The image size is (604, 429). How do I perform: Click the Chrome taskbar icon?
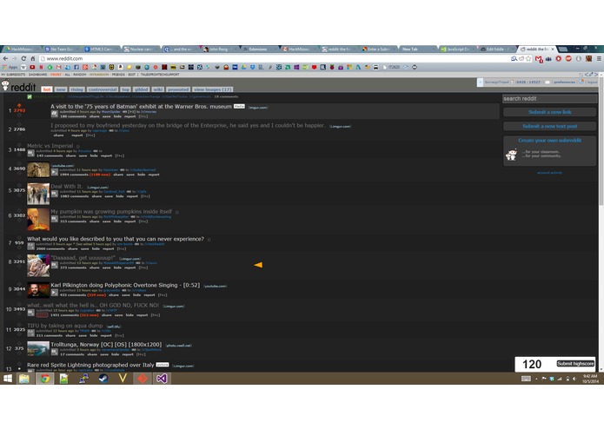tap(44, 379)
